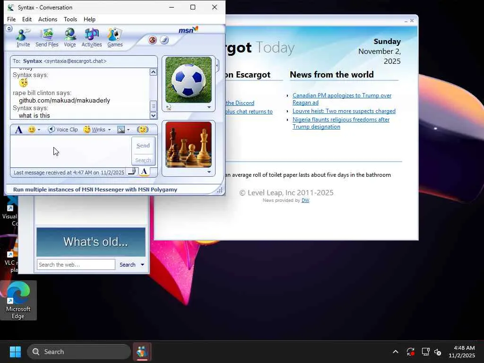
Task: Click the red block contact icon
Action: click(153, 40)
